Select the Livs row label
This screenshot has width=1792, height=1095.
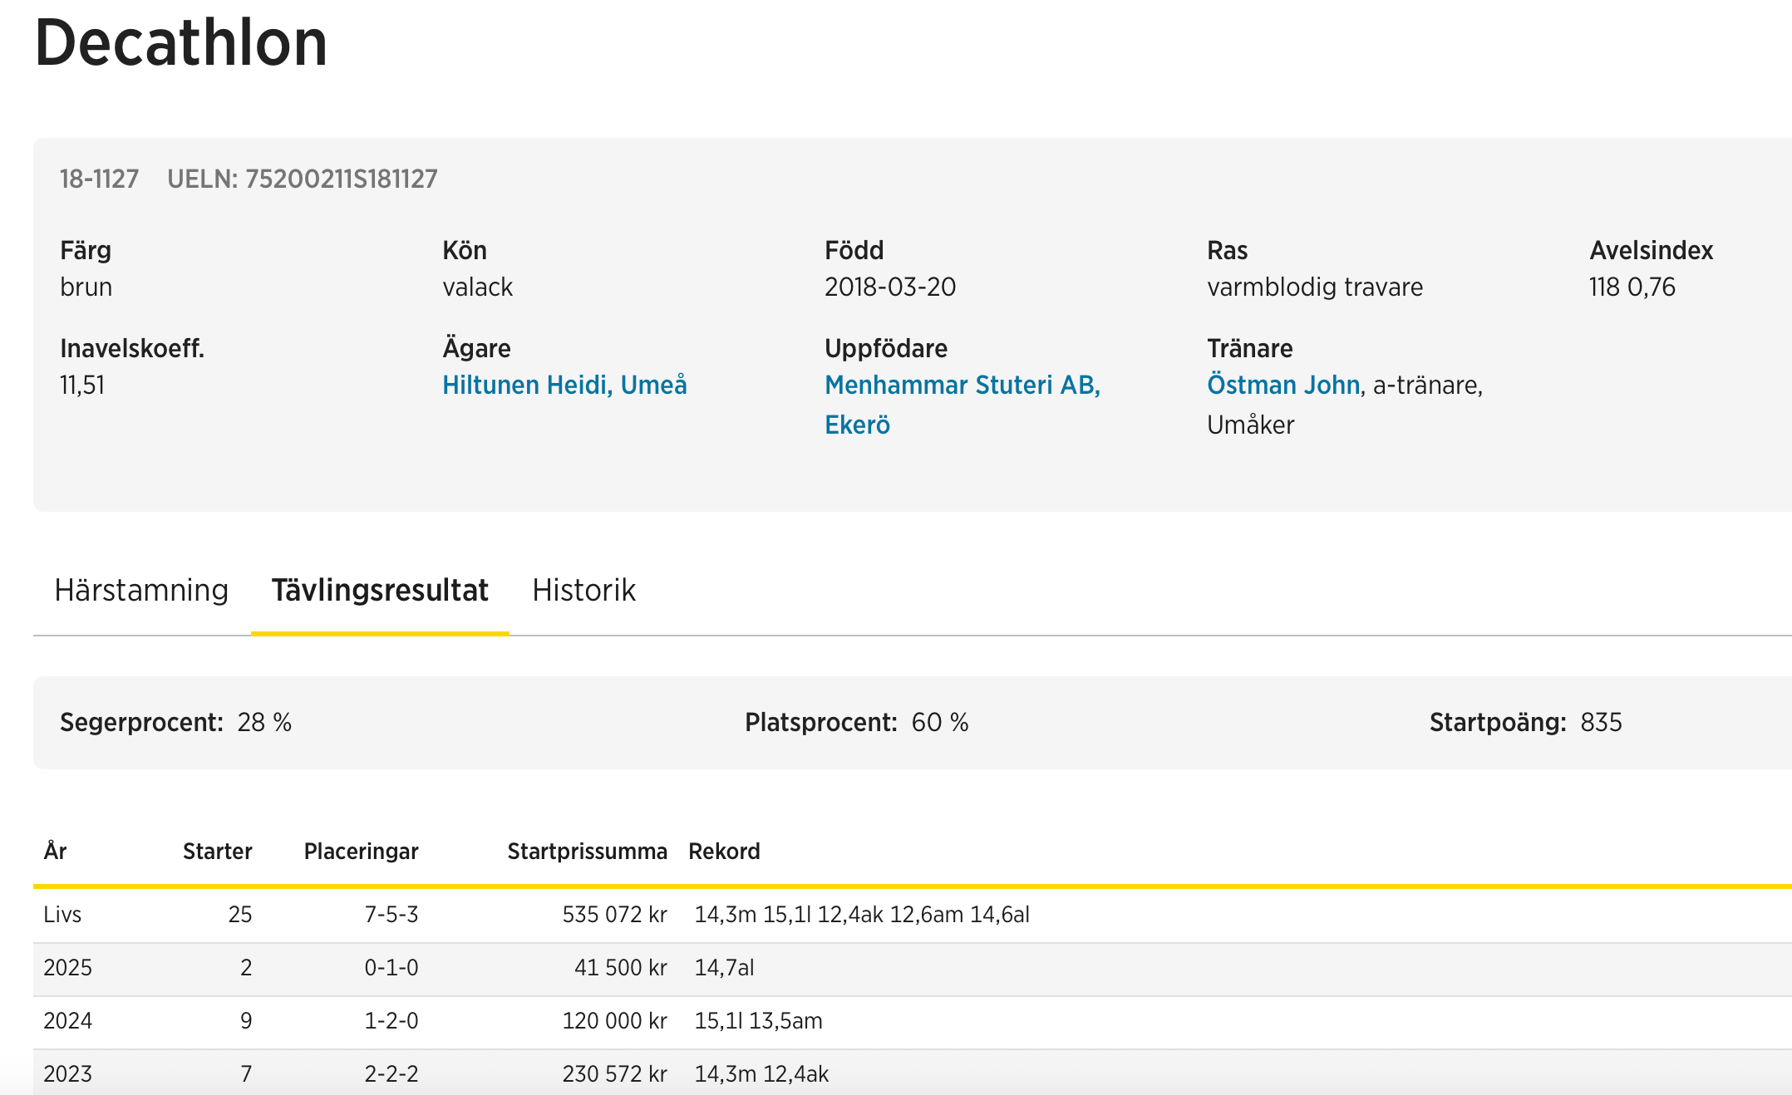click(62, 914)
